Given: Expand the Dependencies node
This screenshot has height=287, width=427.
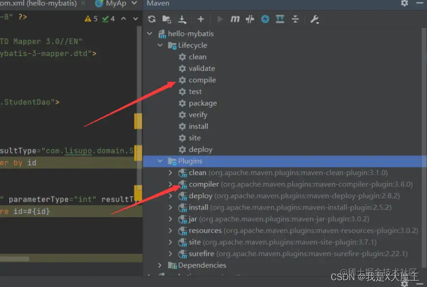Looking at the screenshot, I should click(x=160, y=265).
